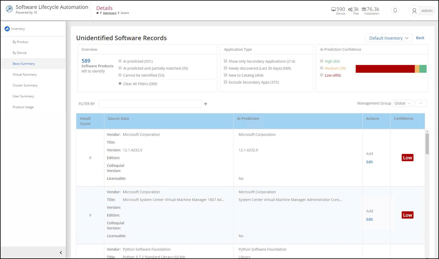The height and width of the screenshot is (259, 439).
Task: Click the red segment of confidence bar
Action: tap(385, 69)
